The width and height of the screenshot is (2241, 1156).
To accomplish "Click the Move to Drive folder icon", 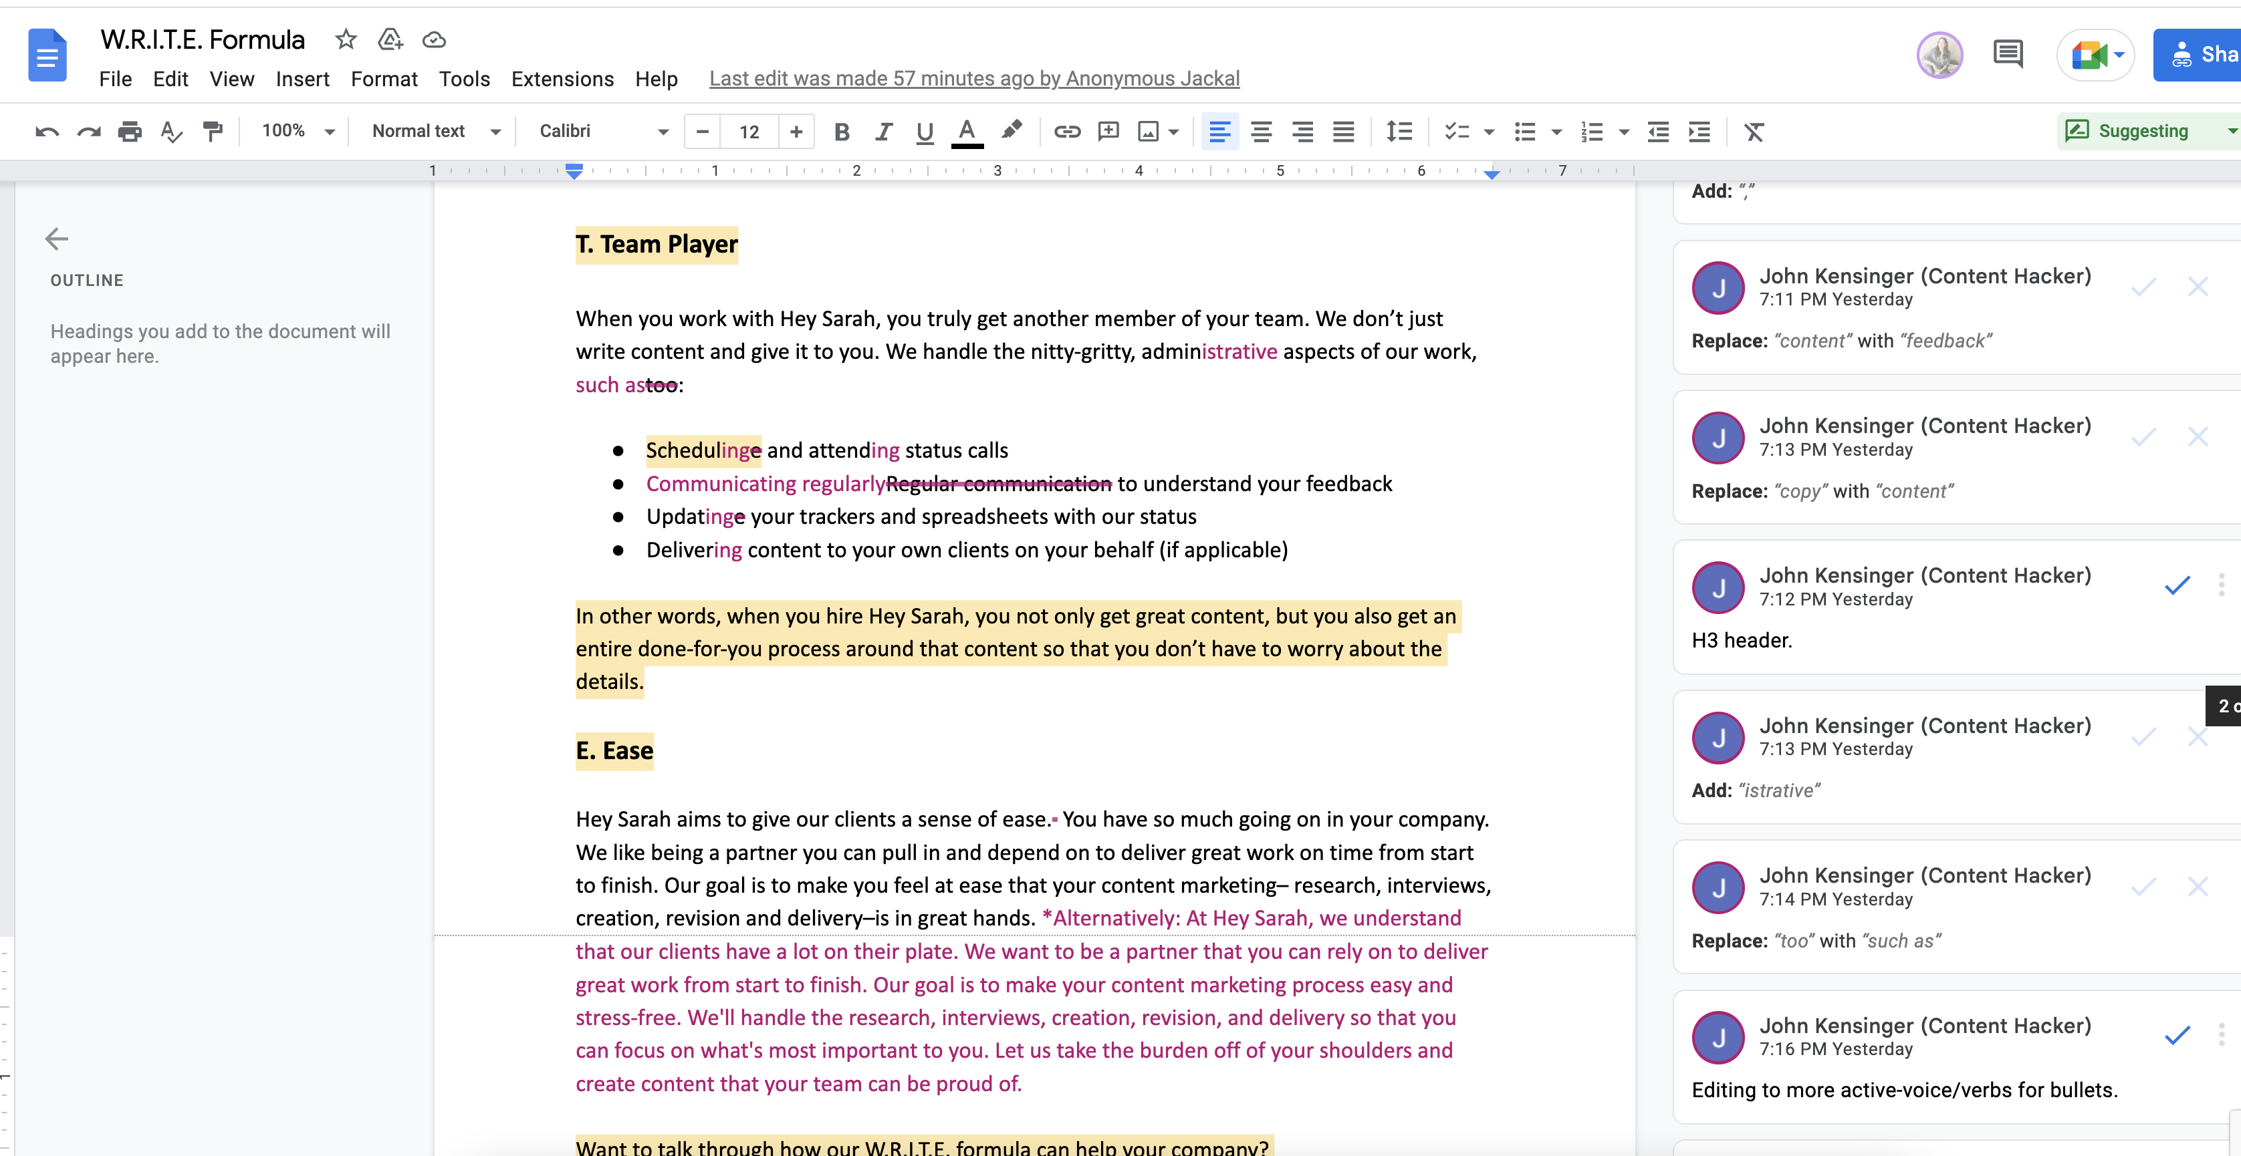I will tap(390, 39).
